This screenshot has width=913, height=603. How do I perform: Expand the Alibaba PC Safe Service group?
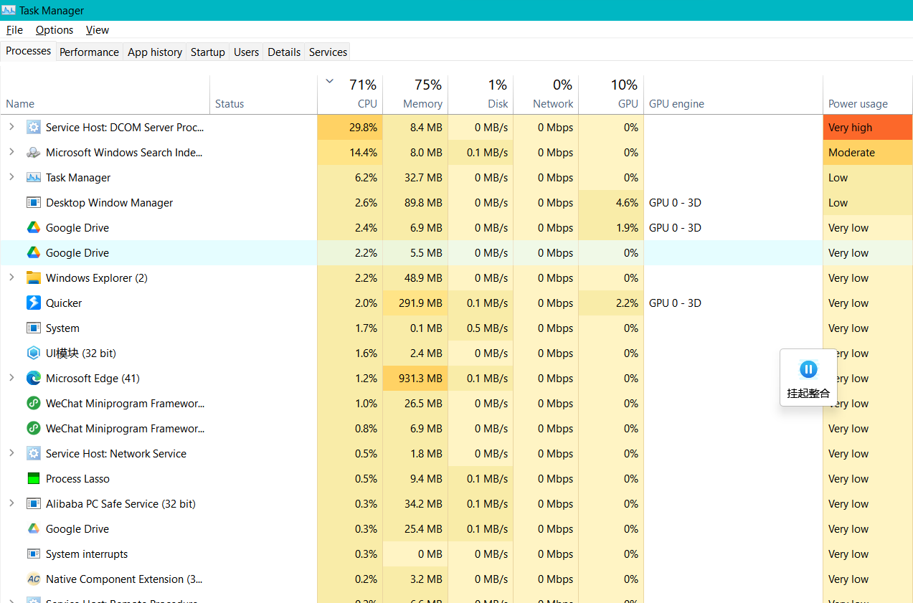point(11,504)
